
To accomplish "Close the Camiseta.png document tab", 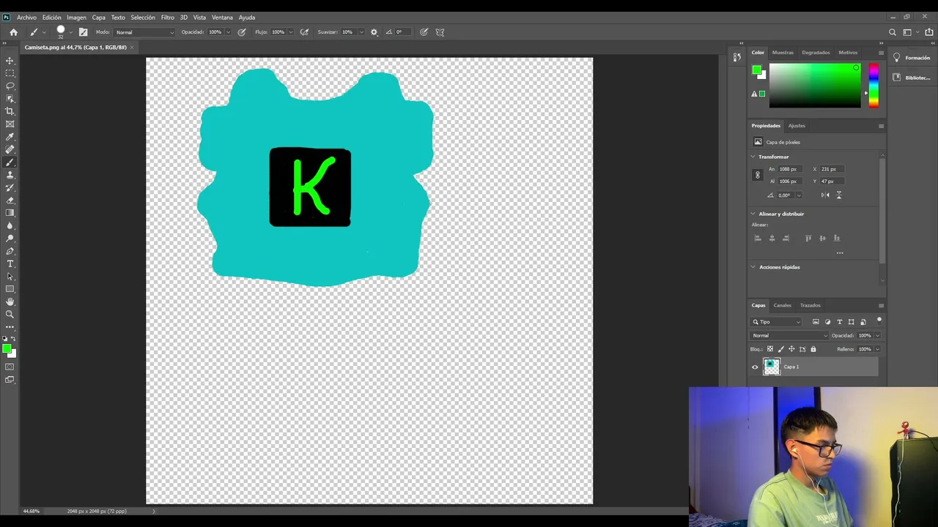I will click(x=132, y=48).
